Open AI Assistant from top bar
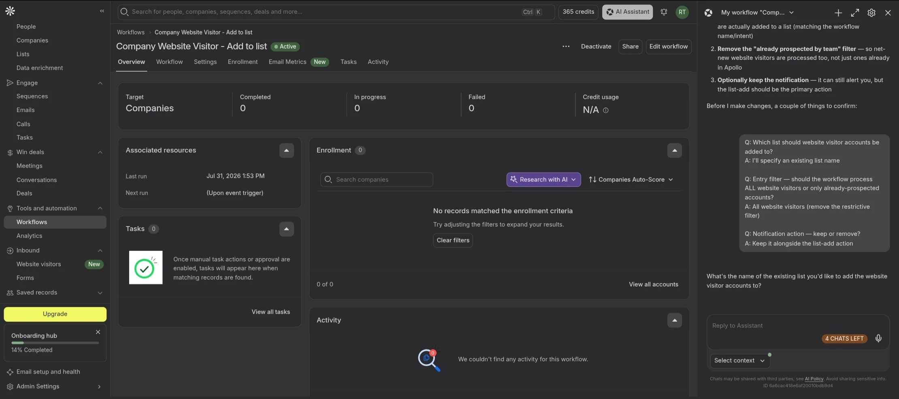Screen dimensions: 899x399 pos(627,12)
